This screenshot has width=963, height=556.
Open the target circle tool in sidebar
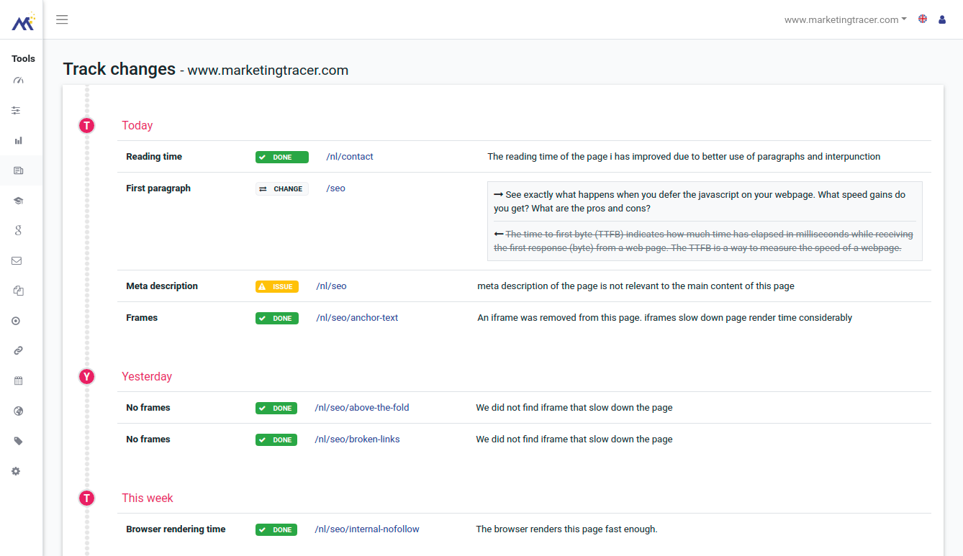point(16,321)
